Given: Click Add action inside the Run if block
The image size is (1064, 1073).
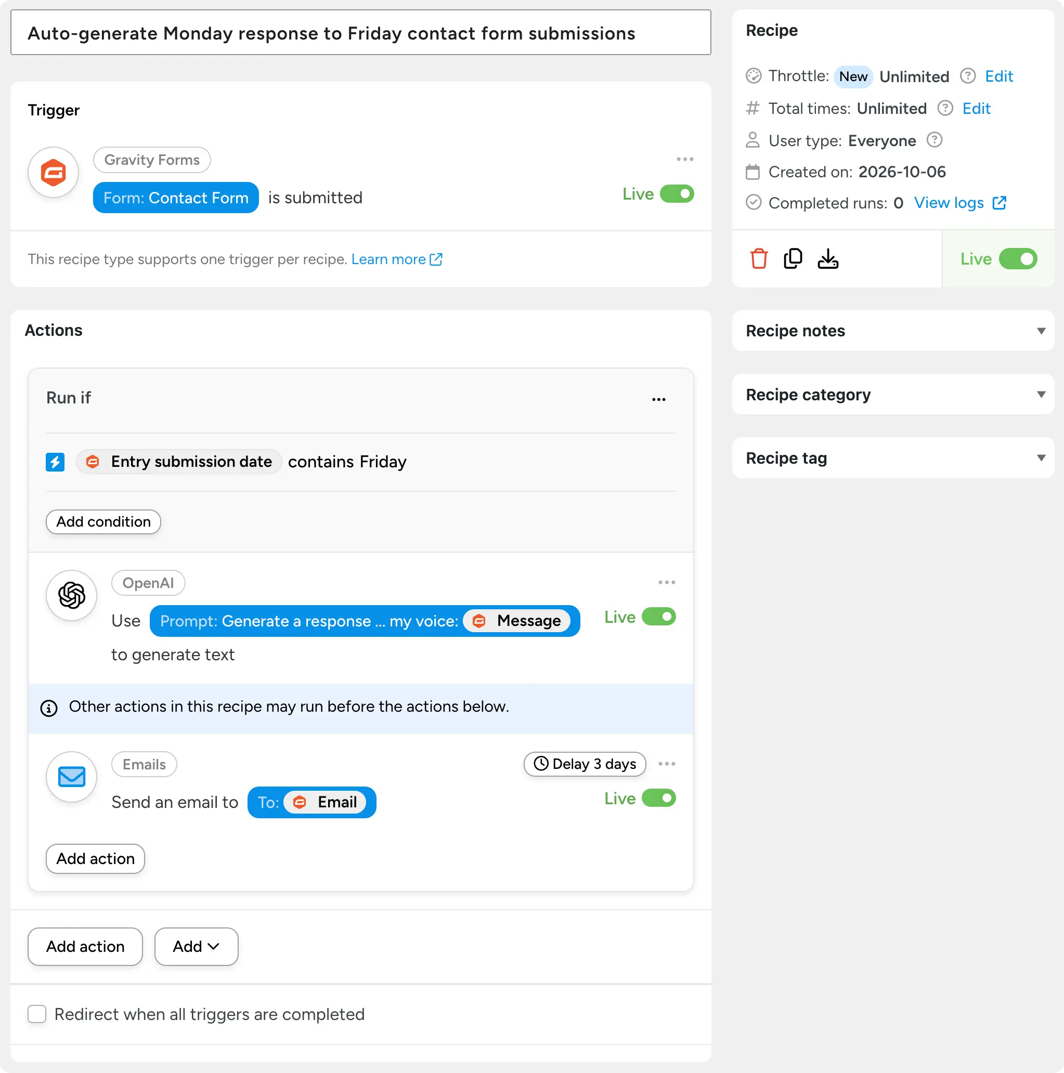Looking at the screenshot, I should click(x=95, y=859).
